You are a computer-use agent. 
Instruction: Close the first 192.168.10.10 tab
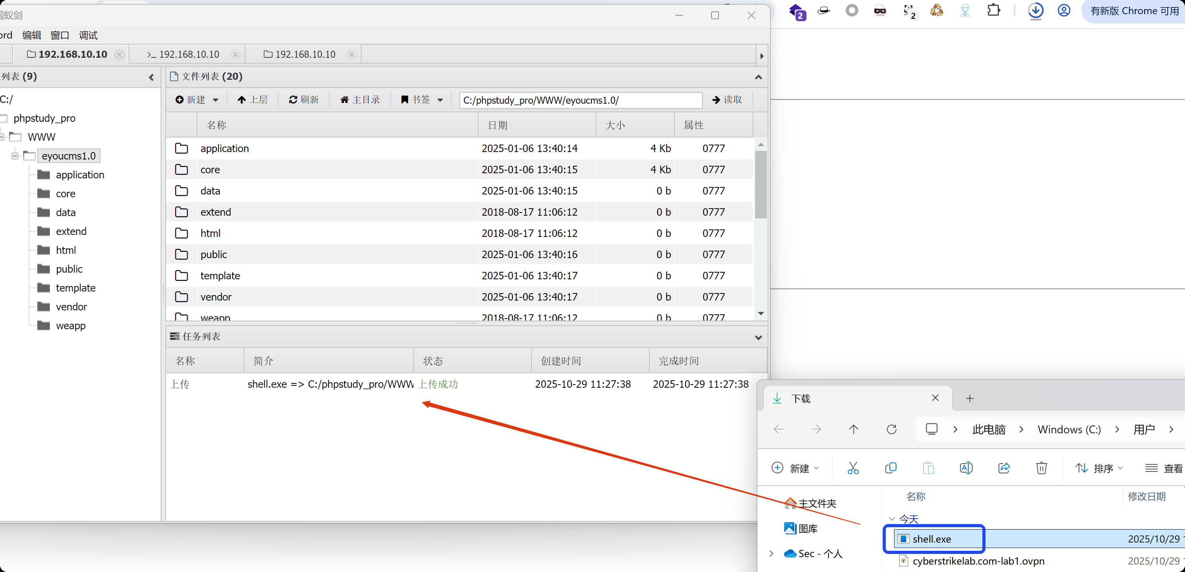(x=119, y=54)
